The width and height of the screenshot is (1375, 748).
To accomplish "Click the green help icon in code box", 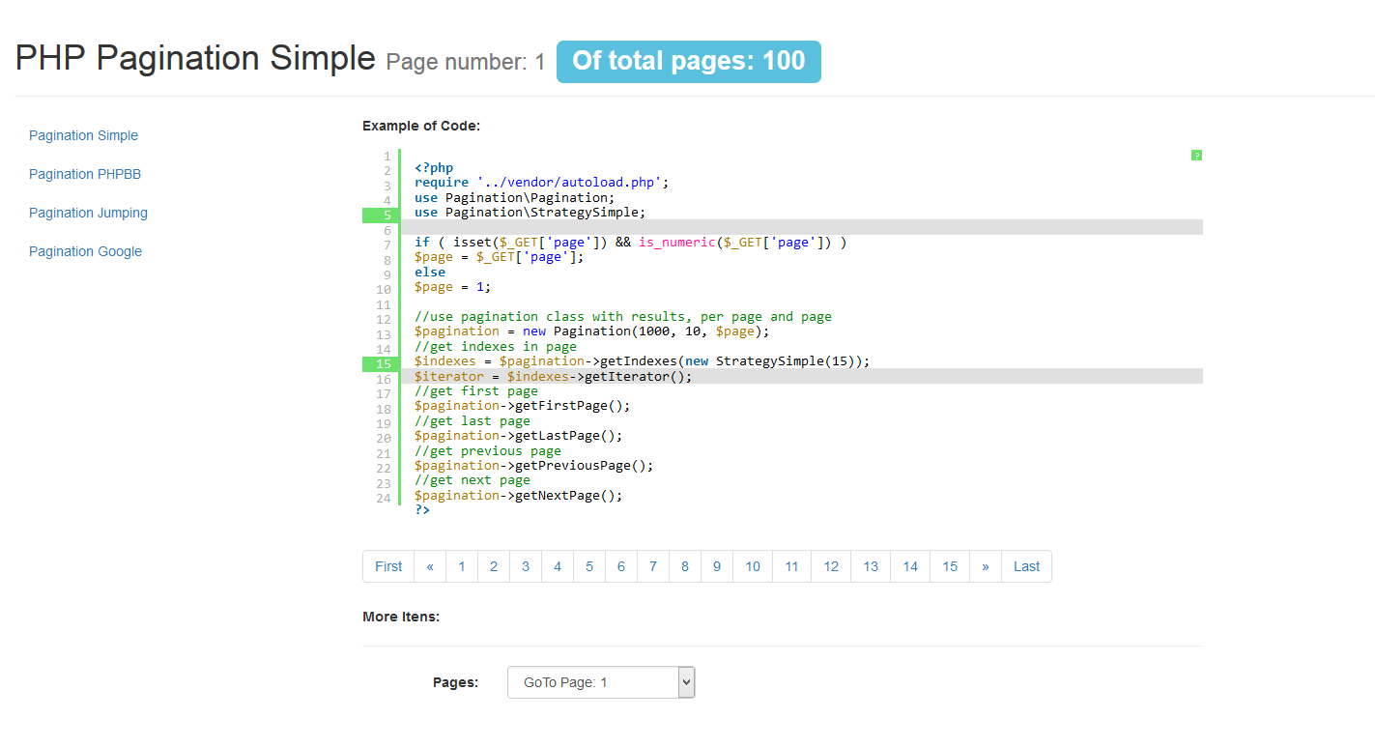I will tap(1196, 156).
